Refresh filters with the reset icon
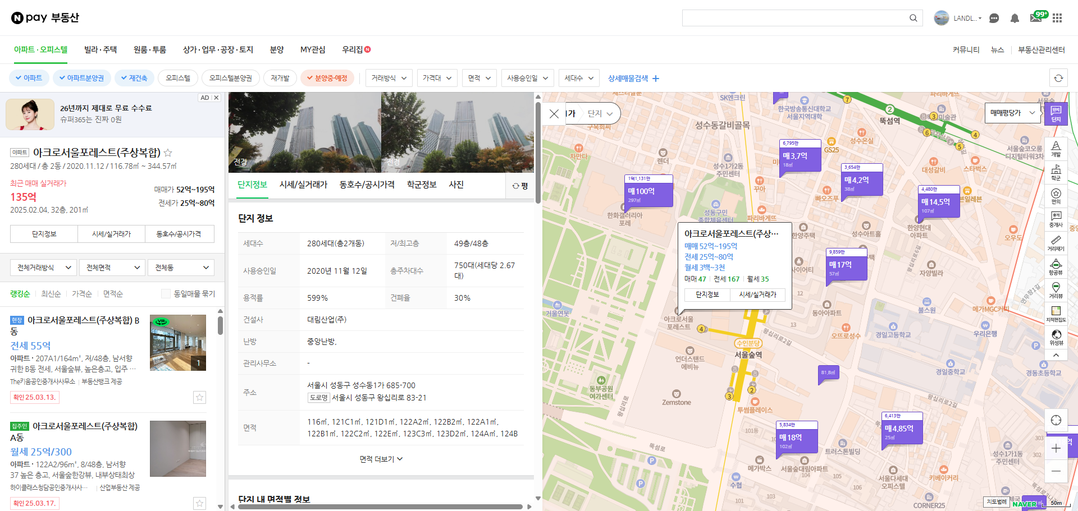This screenshot has width=1078, height=511. pyautogui.click(x=1058, y=78)
